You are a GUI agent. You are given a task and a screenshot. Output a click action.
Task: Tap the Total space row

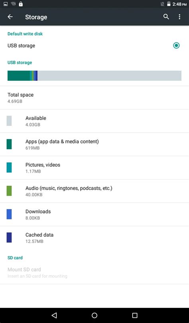click(x=94, y=98)
